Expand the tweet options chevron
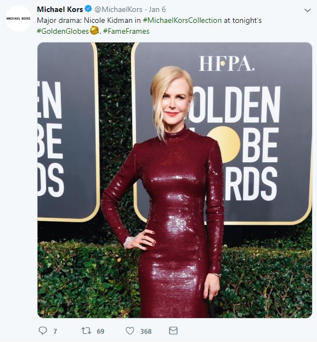Viewport: 317px width, 342px height. [307, 10]
